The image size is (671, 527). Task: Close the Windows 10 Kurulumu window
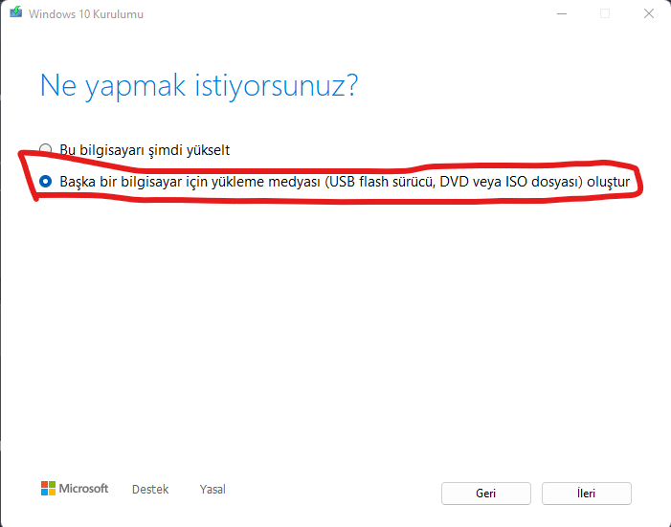click(649, 13)
